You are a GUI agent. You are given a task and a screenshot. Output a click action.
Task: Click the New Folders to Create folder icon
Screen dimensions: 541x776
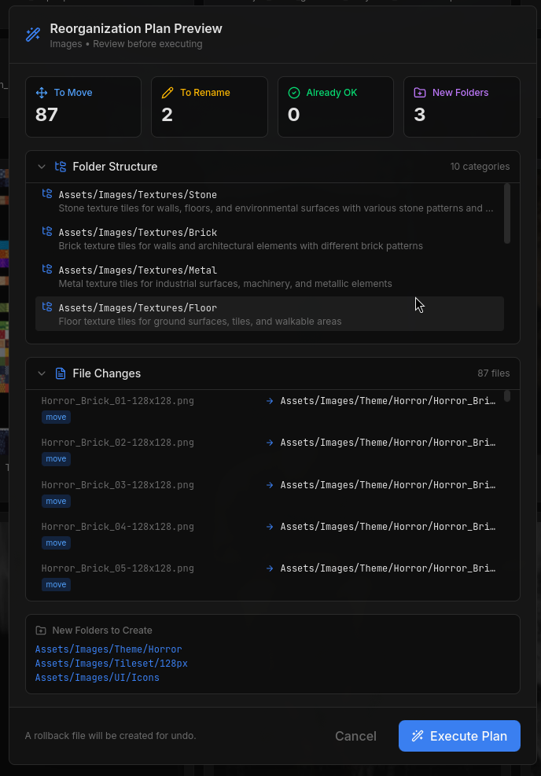41,631
